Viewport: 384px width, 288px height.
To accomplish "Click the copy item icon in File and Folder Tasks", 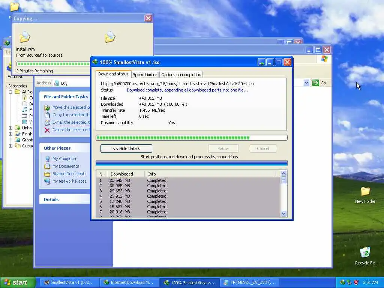I will click(x=47, y=115).
